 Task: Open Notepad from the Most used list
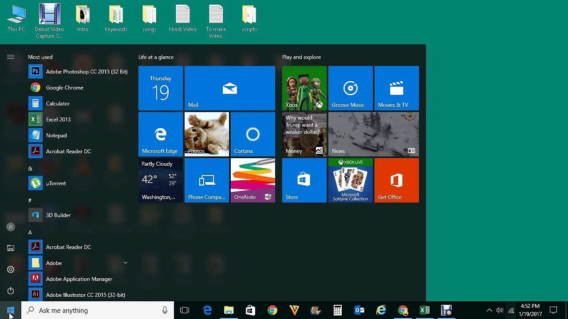[78, 135]
